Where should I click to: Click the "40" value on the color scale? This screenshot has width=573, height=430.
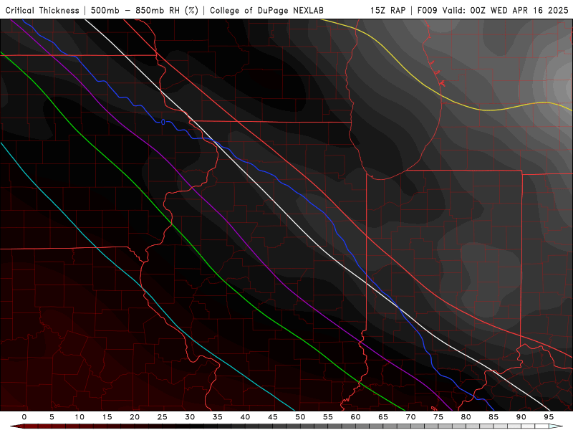[245, 417]
